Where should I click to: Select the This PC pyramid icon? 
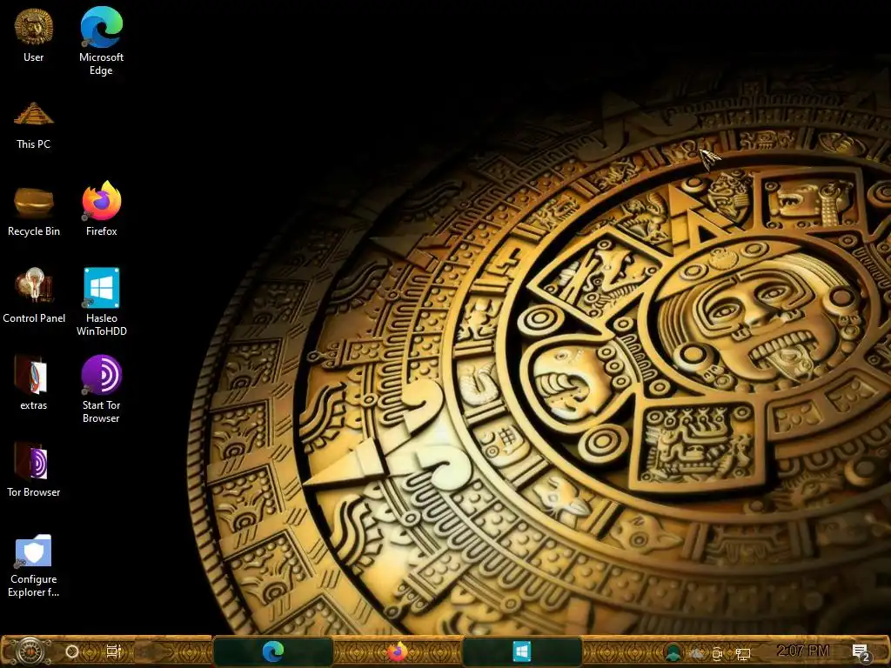coord(34,113)
